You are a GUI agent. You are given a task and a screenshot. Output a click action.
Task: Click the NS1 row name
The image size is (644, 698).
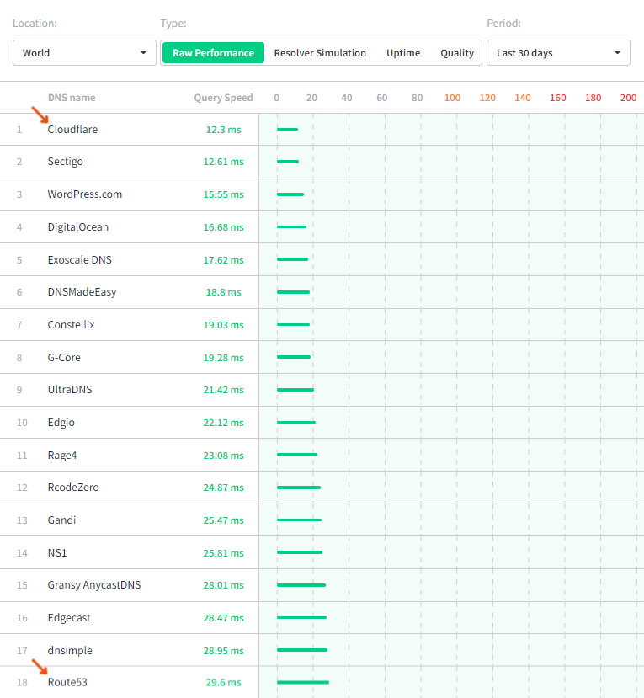[x=57, y=553]
